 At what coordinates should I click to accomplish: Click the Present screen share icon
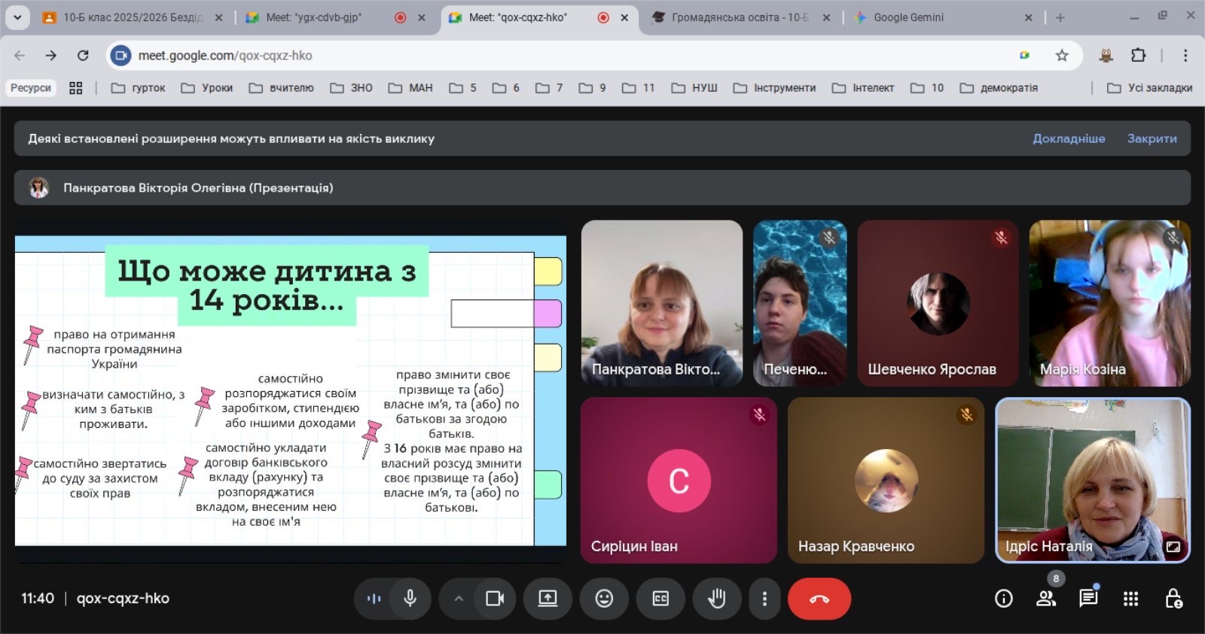pos(548,599)
